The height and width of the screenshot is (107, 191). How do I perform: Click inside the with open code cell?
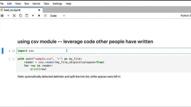pos(104,64)
